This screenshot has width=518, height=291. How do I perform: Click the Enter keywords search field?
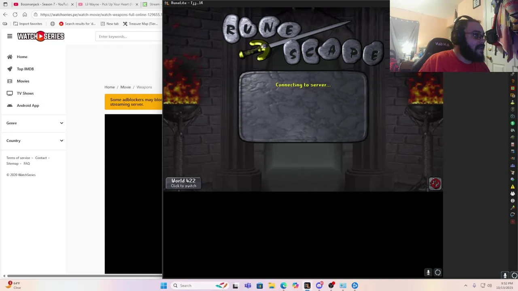(x=129, y=36)
